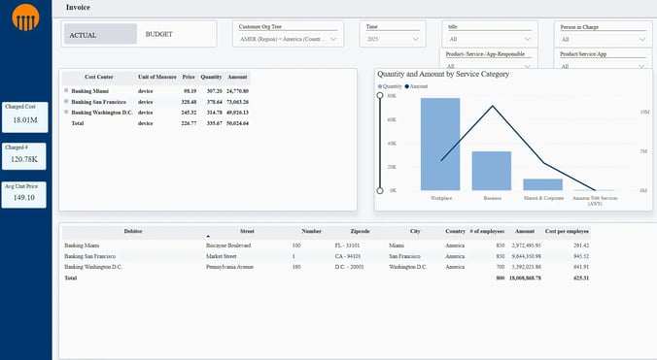Click the D.C. - 20001 zipcode cell
This screenshot has width=657, height=360.
350,267
